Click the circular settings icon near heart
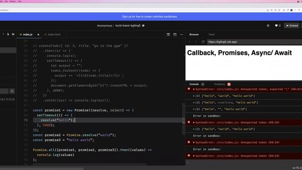The height and width of the screenshot is (170, 302). (268, 25)
